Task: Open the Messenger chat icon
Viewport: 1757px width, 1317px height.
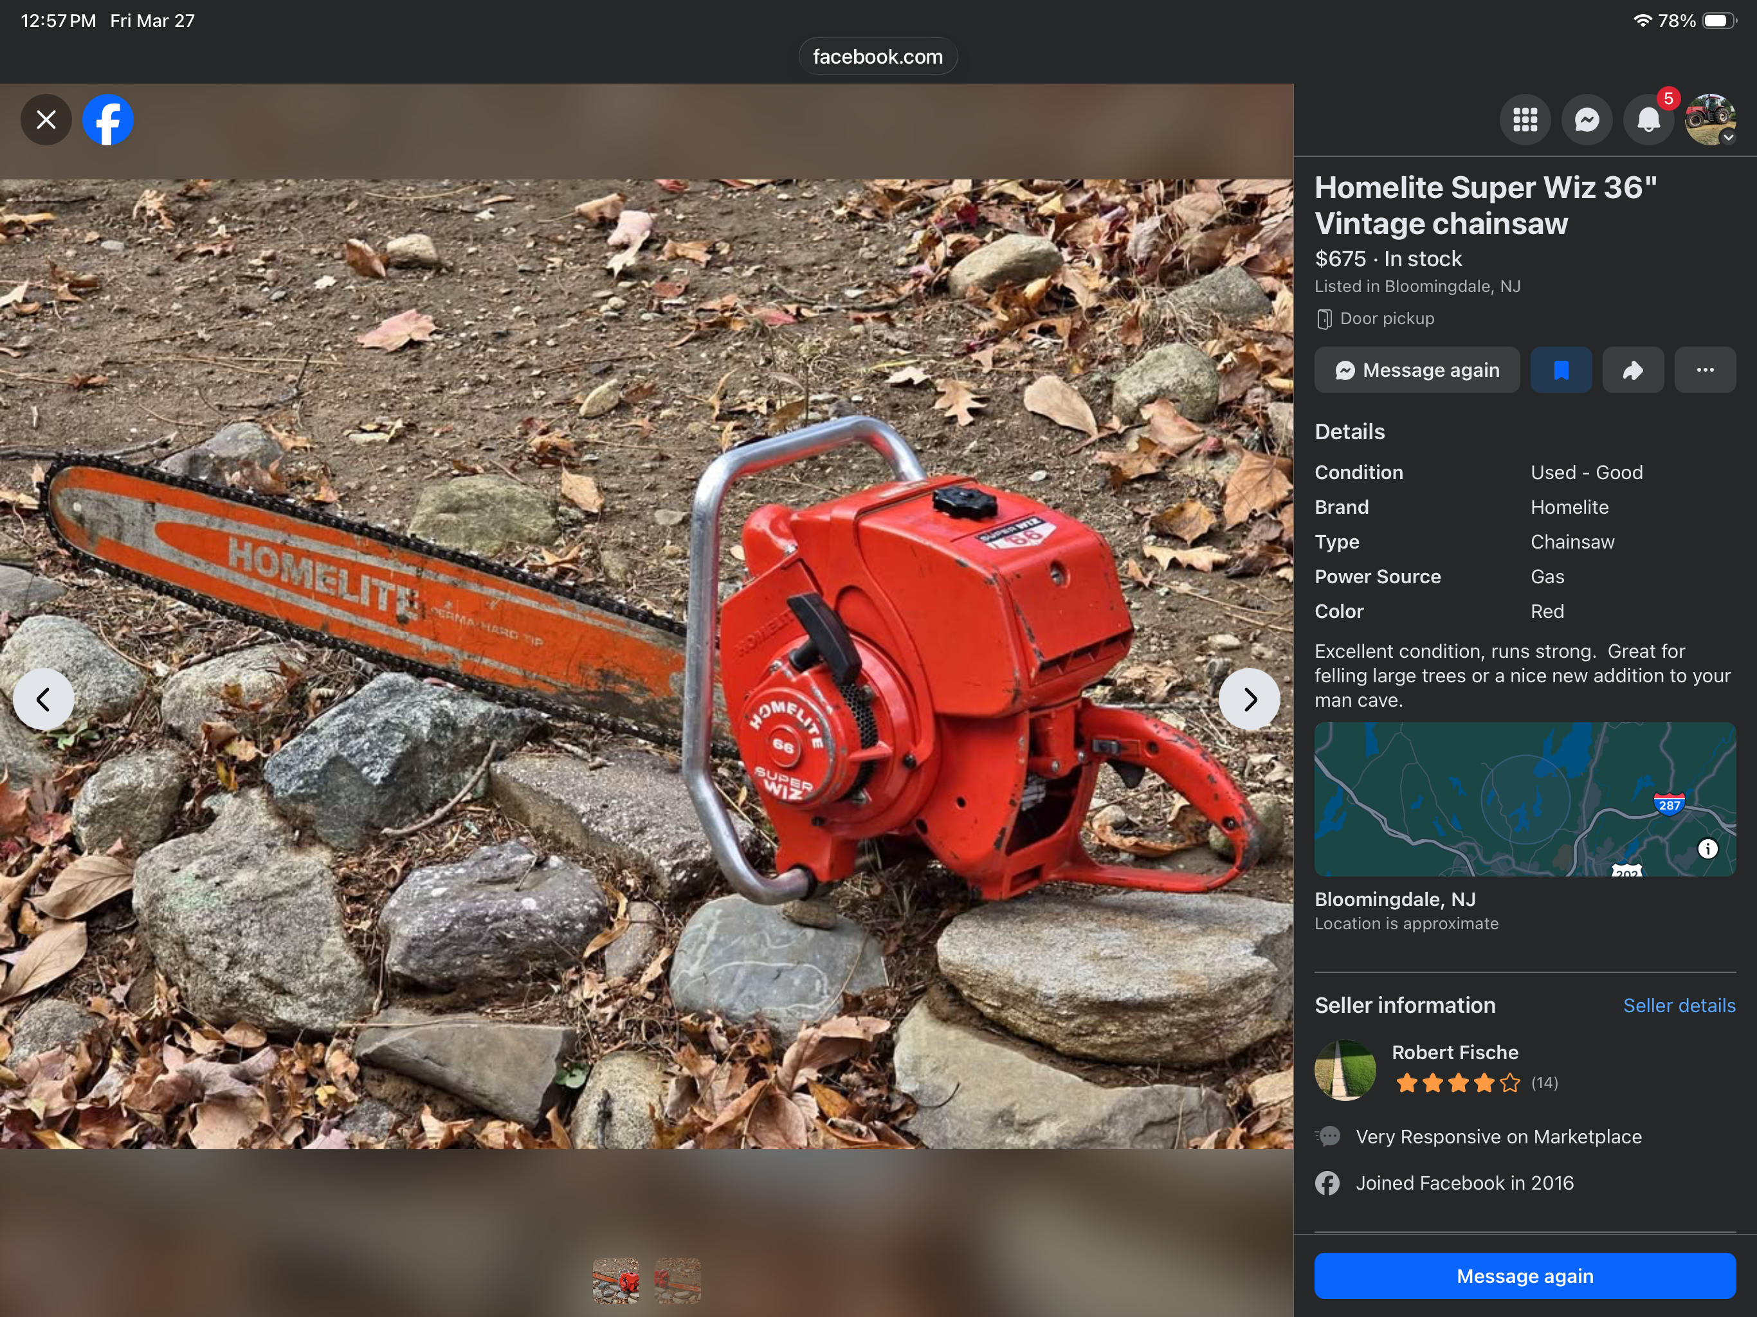Action: click(x=1586, y=120)
